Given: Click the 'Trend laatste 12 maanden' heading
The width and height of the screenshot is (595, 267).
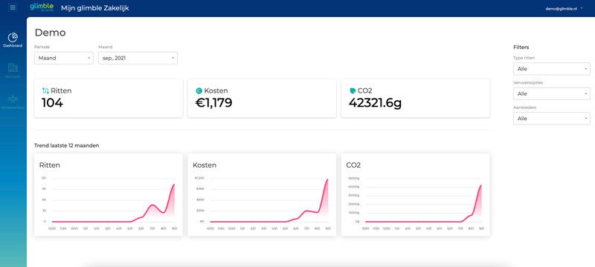Looking at the screenshot, I should coord(67,145).
